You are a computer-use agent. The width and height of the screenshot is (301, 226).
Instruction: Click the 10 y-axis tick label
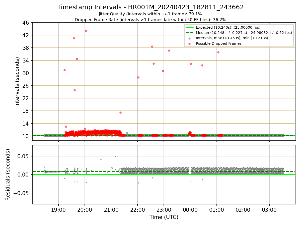pyautogui.click(x=26, y=136)
